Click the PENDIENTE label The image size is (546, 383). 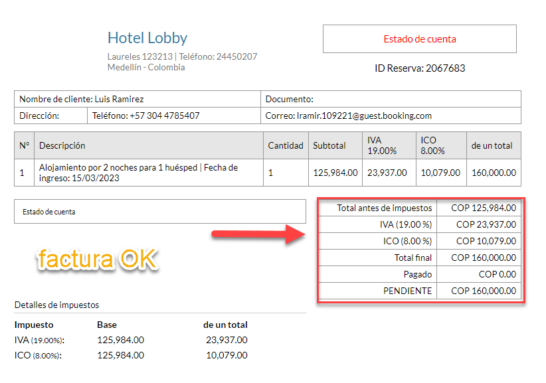(x=407, y=291)
